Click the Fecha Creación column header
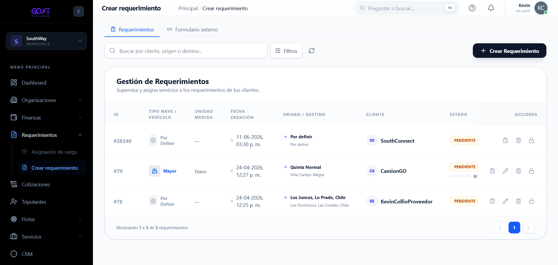558x265 pixels. coord(242,114)
